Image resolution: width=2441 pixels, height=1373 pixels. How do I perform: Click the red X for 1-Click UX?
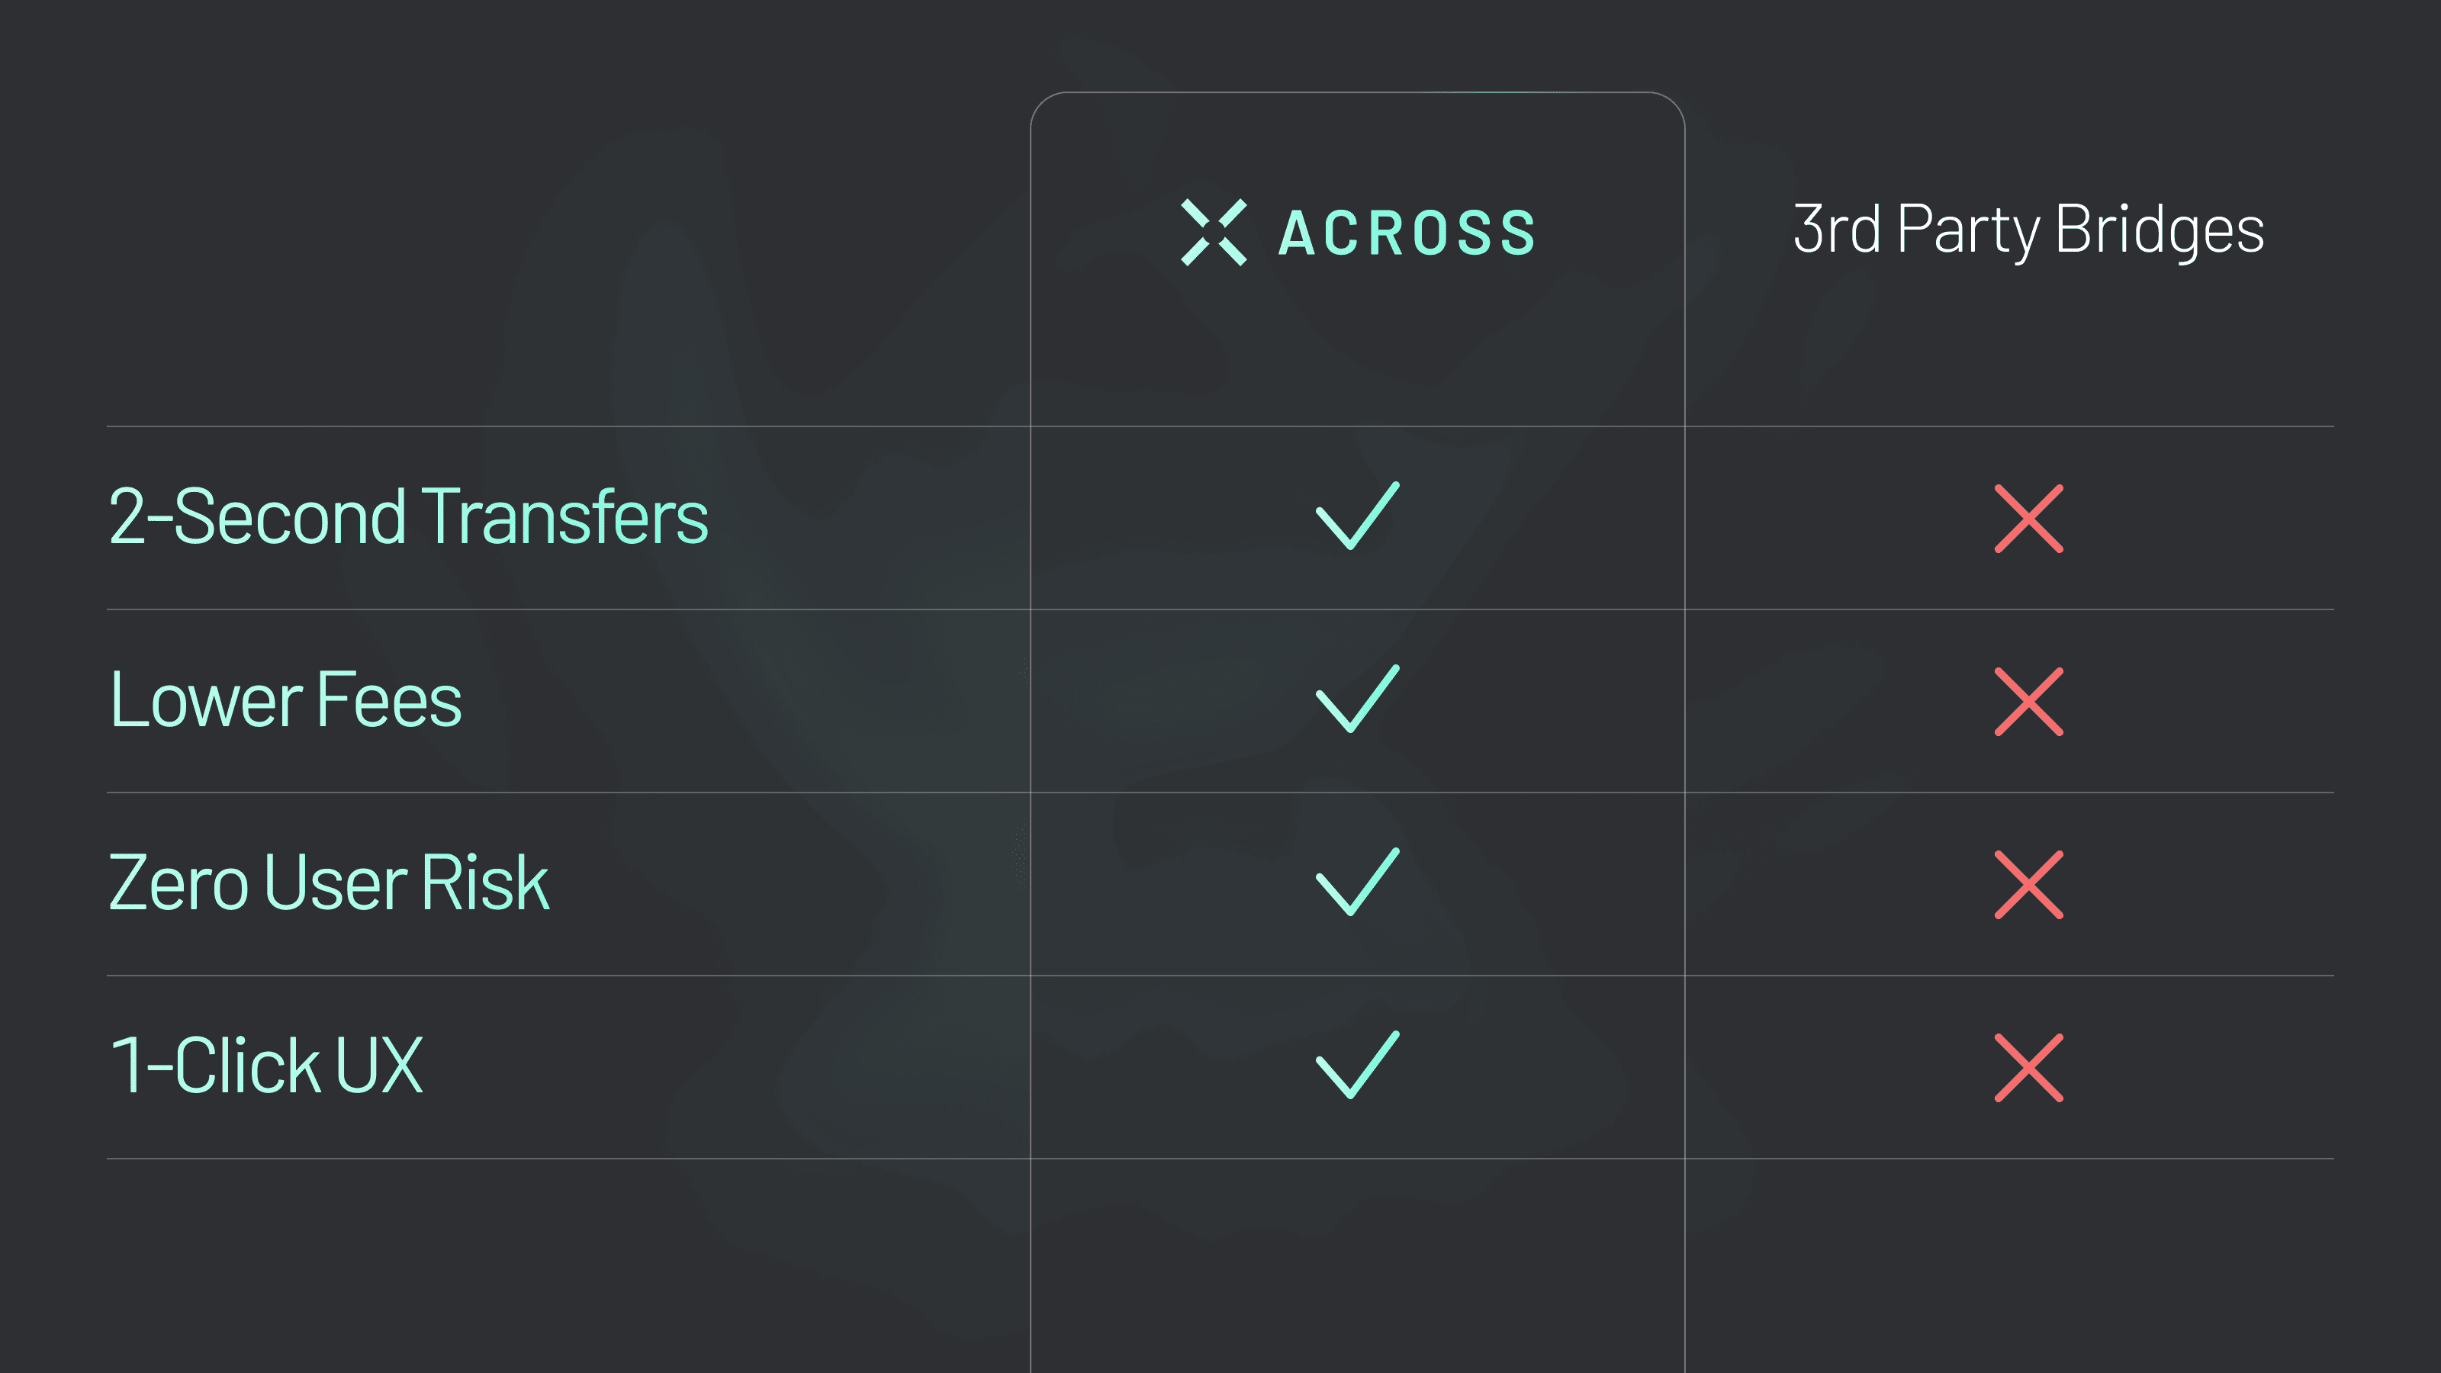pos(2028,1067)
